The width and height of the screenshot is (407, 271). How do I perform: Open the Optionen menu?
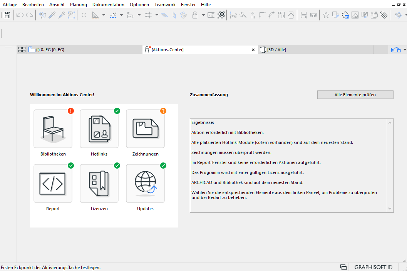pos(139,4)
